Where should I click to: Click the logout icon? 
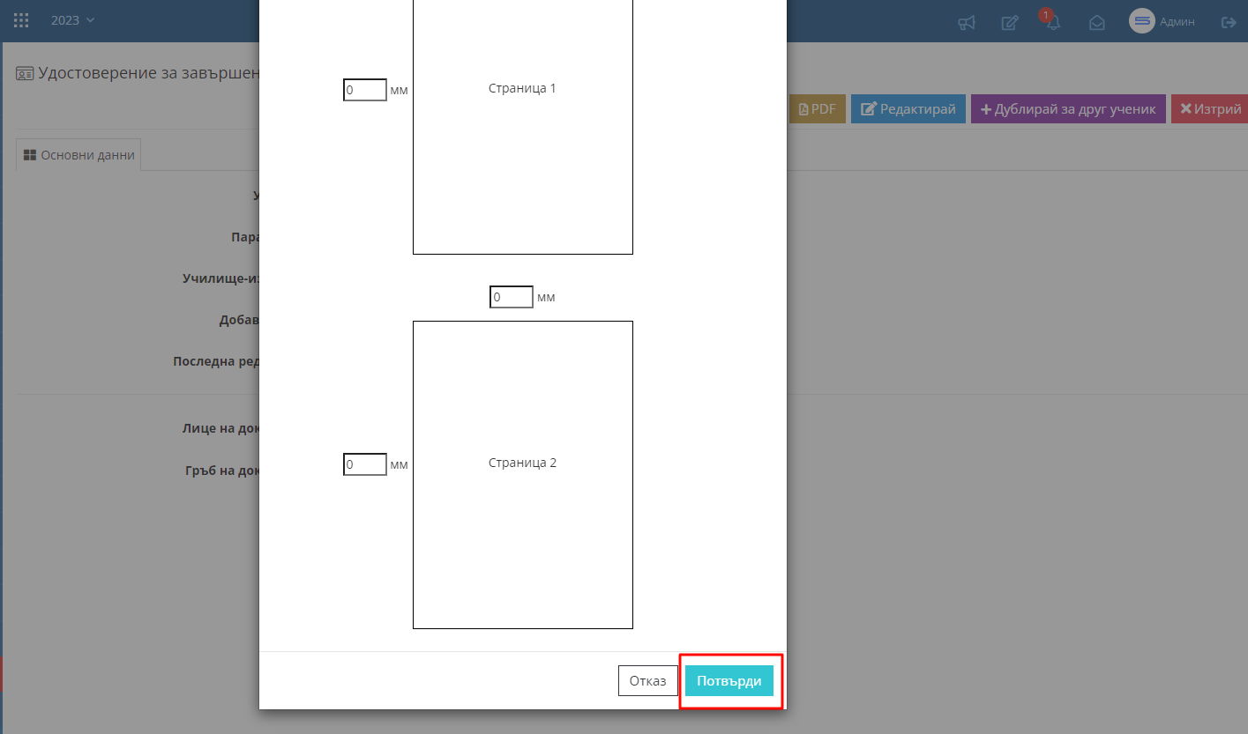[1228, 22]
